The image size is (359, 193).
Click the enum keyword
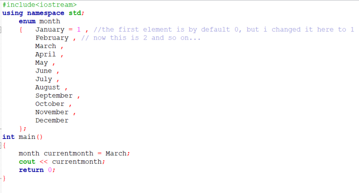point(27,21)
